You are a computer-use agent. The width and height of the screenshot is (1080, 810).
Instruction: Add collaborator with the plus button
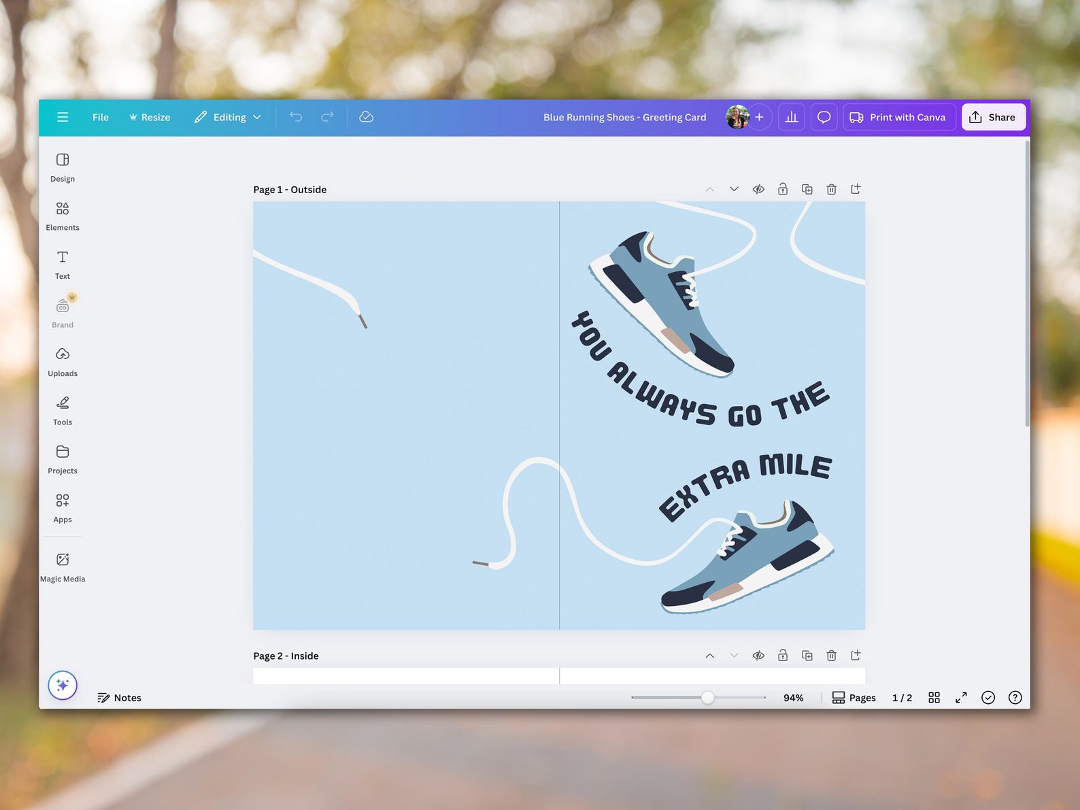[759, 117]
